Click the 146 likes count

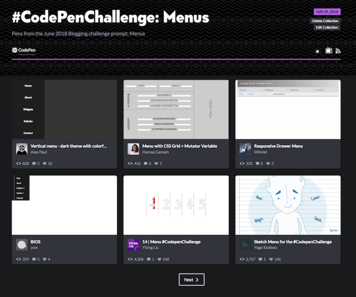pyautogui.click(x=277, y=259)
